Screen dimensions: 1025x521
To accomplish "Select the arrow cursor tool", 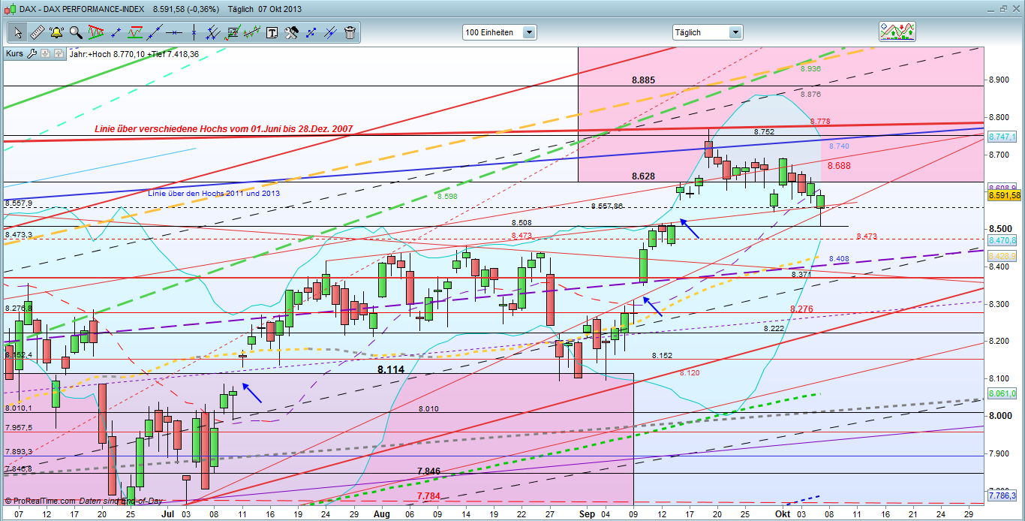I will [17, 32].
